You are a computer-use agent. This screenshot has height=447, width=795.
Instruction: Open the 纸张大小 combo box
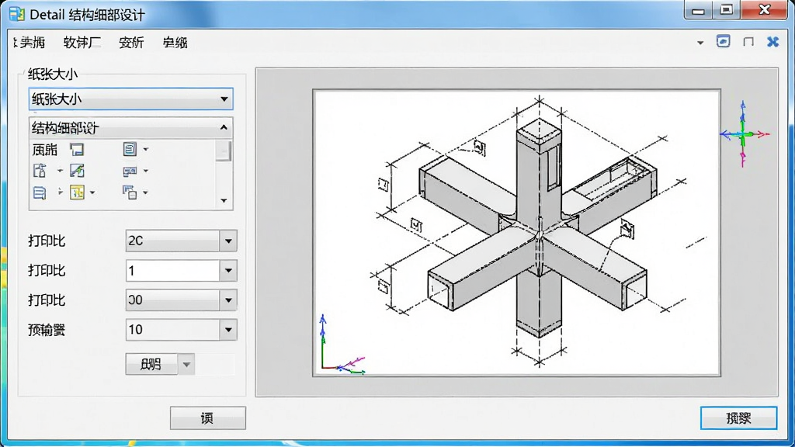tap(130, 99)
